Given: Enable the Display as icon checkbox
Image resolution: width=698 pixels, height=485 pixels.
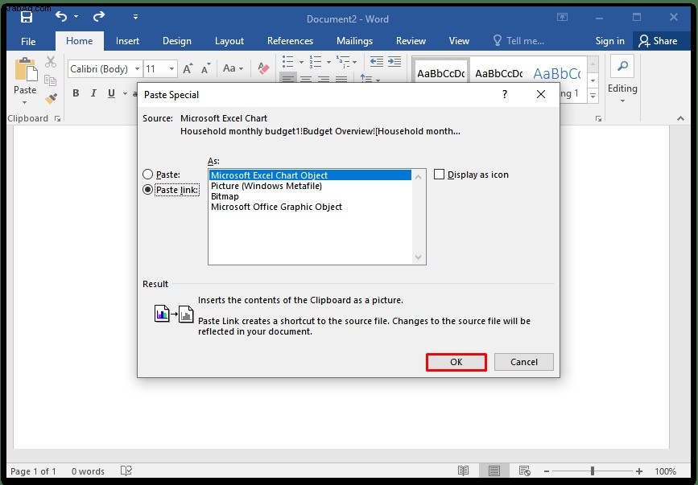Looking at the screenshot, I should (439, 175).
